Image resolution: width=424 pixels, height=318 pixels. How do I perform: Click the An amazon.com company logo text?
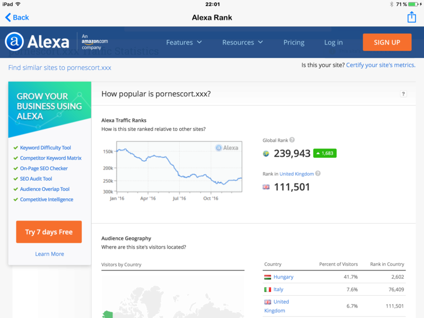click(95, 42)
